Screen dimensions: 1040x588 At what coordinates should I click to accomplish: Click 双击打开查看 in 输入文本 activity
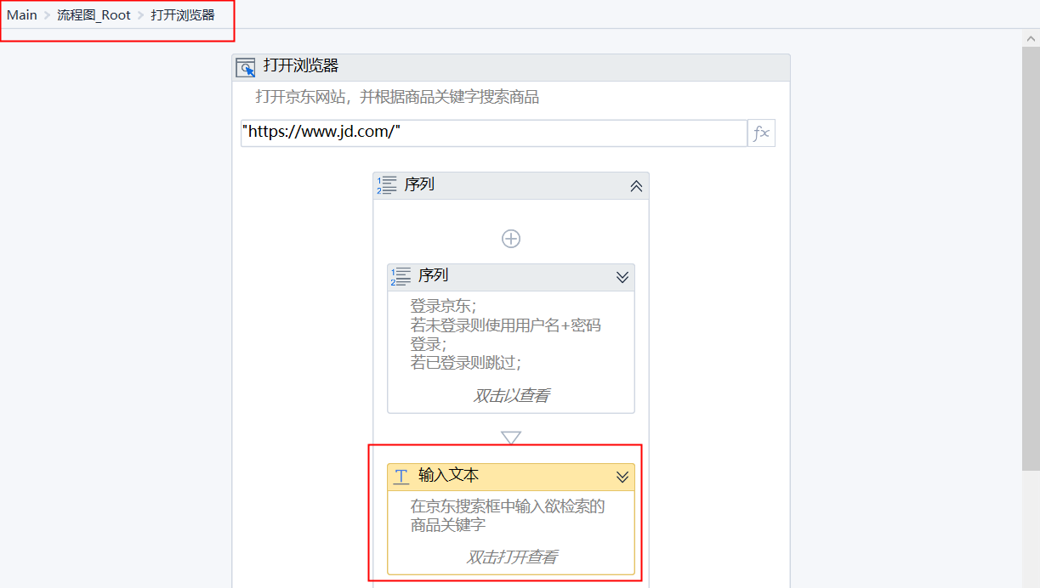[511, 557]
